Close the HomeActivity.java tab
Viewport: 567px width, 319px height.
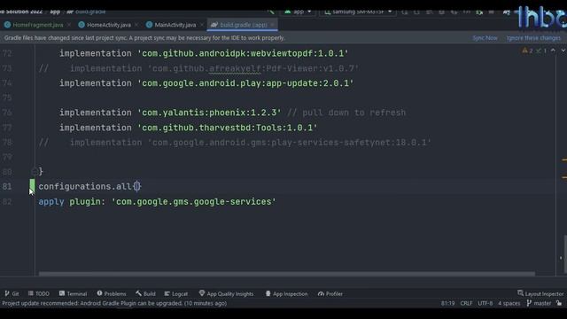click(136, 25)
